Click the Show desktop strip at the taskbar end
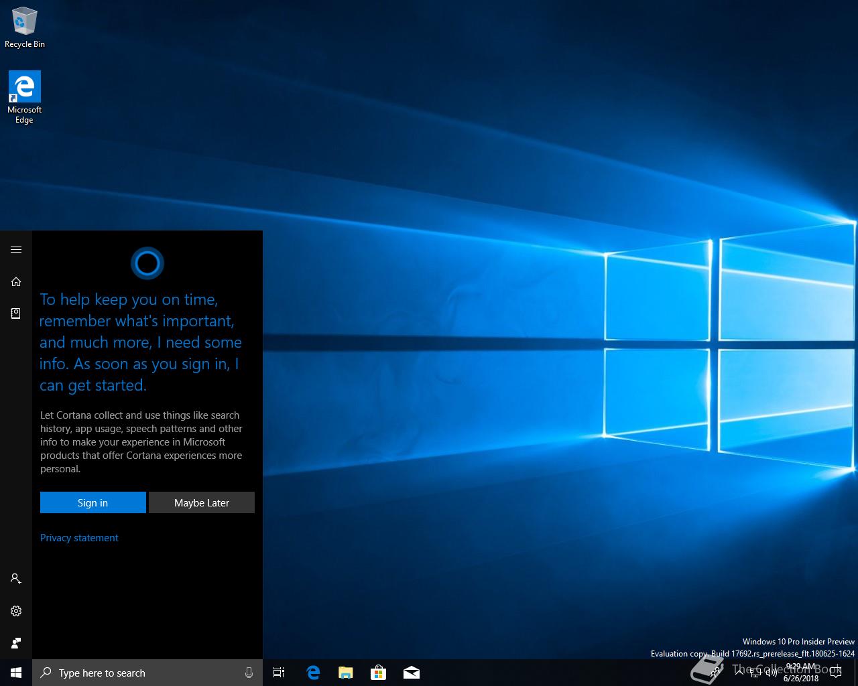Image resolution: width=858 pixels, height=686 pixels. 856,673
